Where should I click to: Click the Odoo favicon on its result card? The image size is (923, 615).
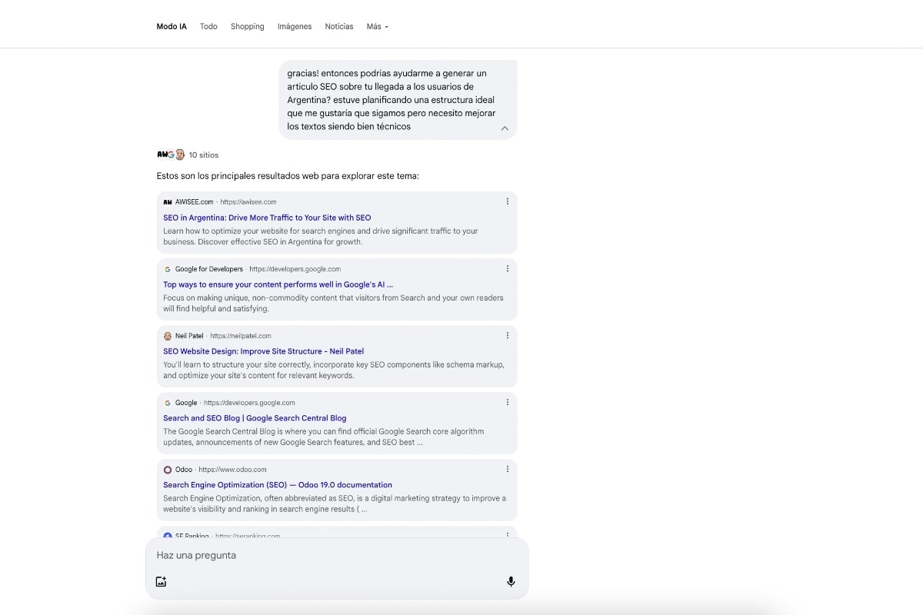click(x=167, y=469)
